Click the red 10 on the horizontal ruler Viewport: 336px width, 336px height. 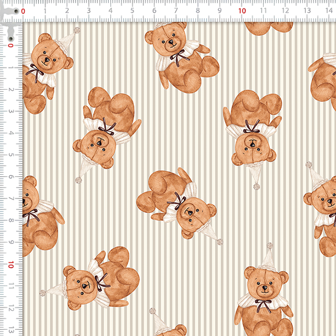242,11
